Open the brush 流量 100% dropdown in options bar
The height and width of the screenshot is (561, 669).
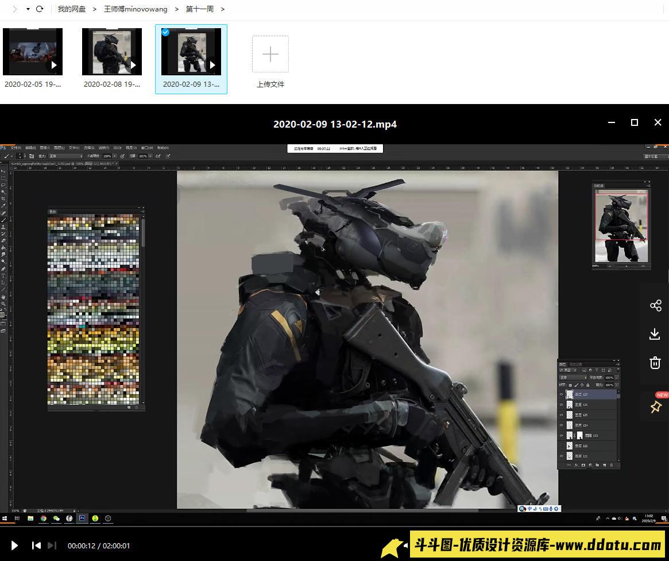pyautogui.click(x=150, y=156)
